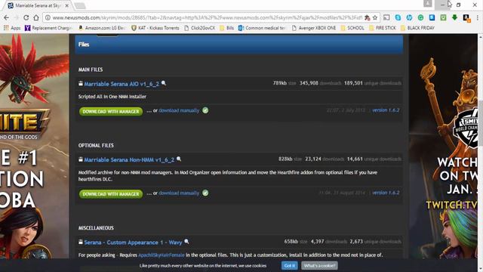Reload the Nexus Mods page
The image size is (483, 272).
coord(26,17)
